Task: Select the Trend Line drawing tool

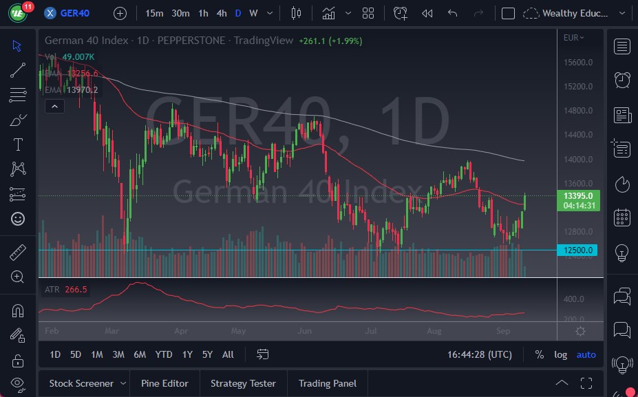Action: (x=18, y=70)
